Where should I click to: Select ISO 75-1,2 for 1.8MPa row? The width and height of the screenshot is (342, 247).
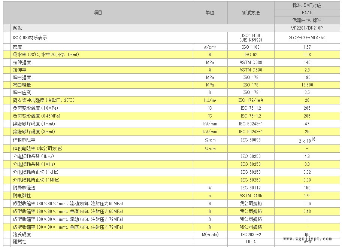click(x=251, y=108)
